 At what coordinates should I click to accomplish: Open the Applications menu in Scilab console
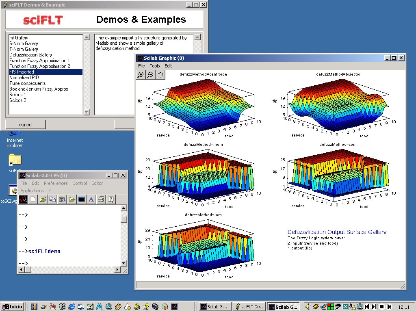pos(32,191)
